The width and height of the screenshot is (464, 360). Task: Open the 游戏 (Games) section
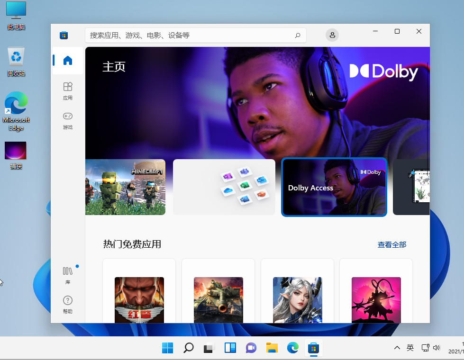(x=68, y=119)
